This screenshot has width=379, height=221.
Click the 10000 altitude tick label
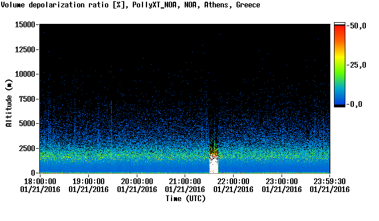pos(25,74)
